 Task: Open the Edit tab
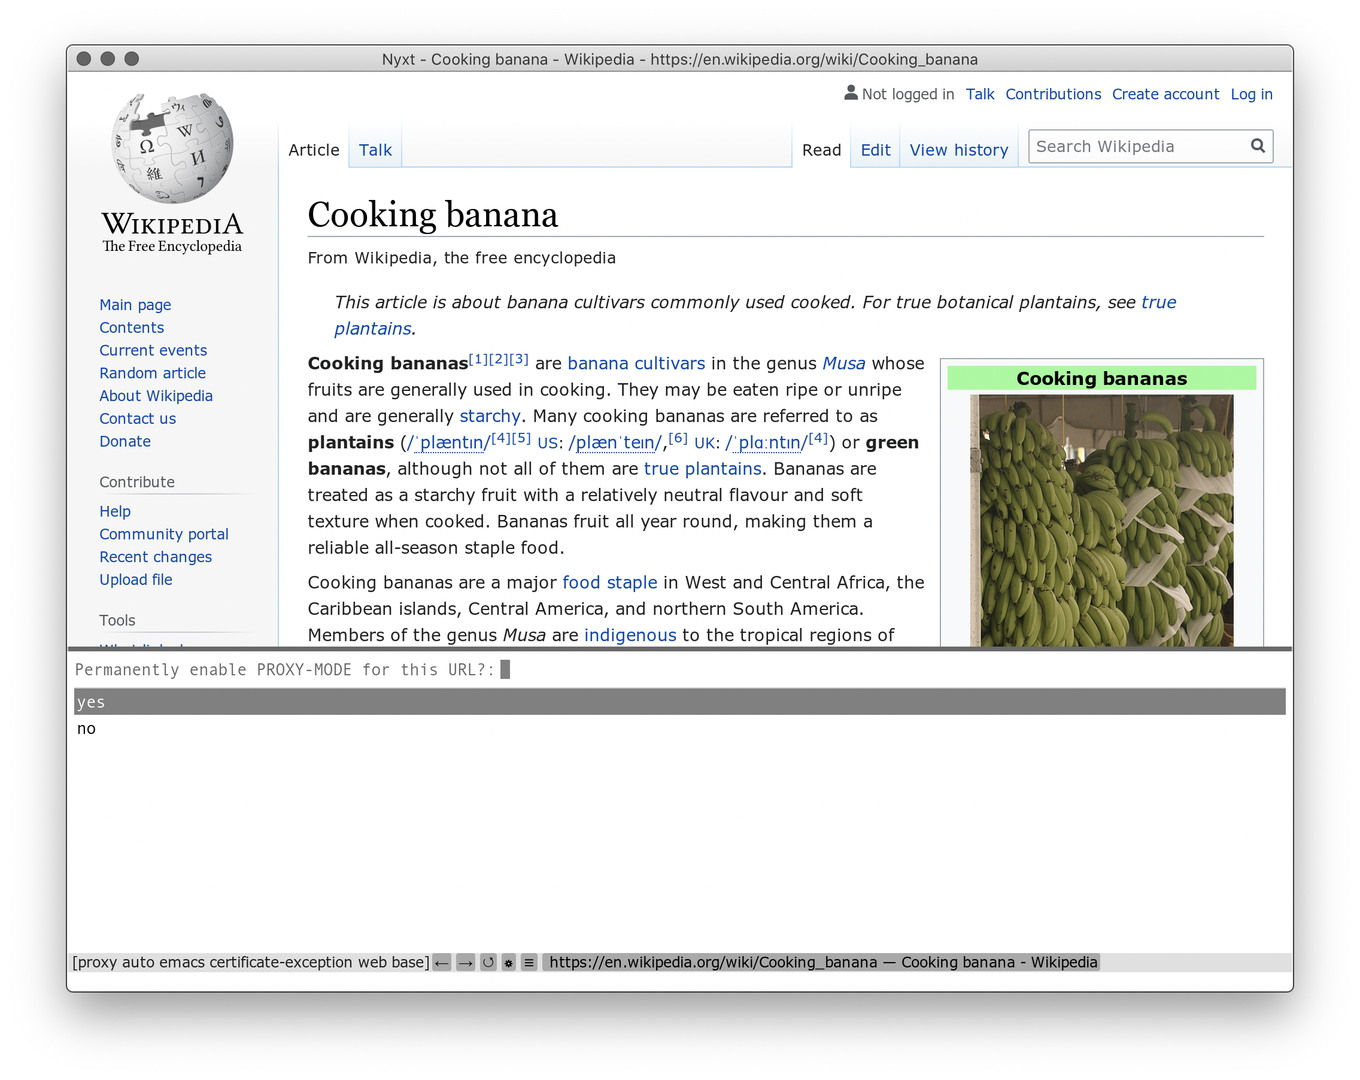coord(875,150)
